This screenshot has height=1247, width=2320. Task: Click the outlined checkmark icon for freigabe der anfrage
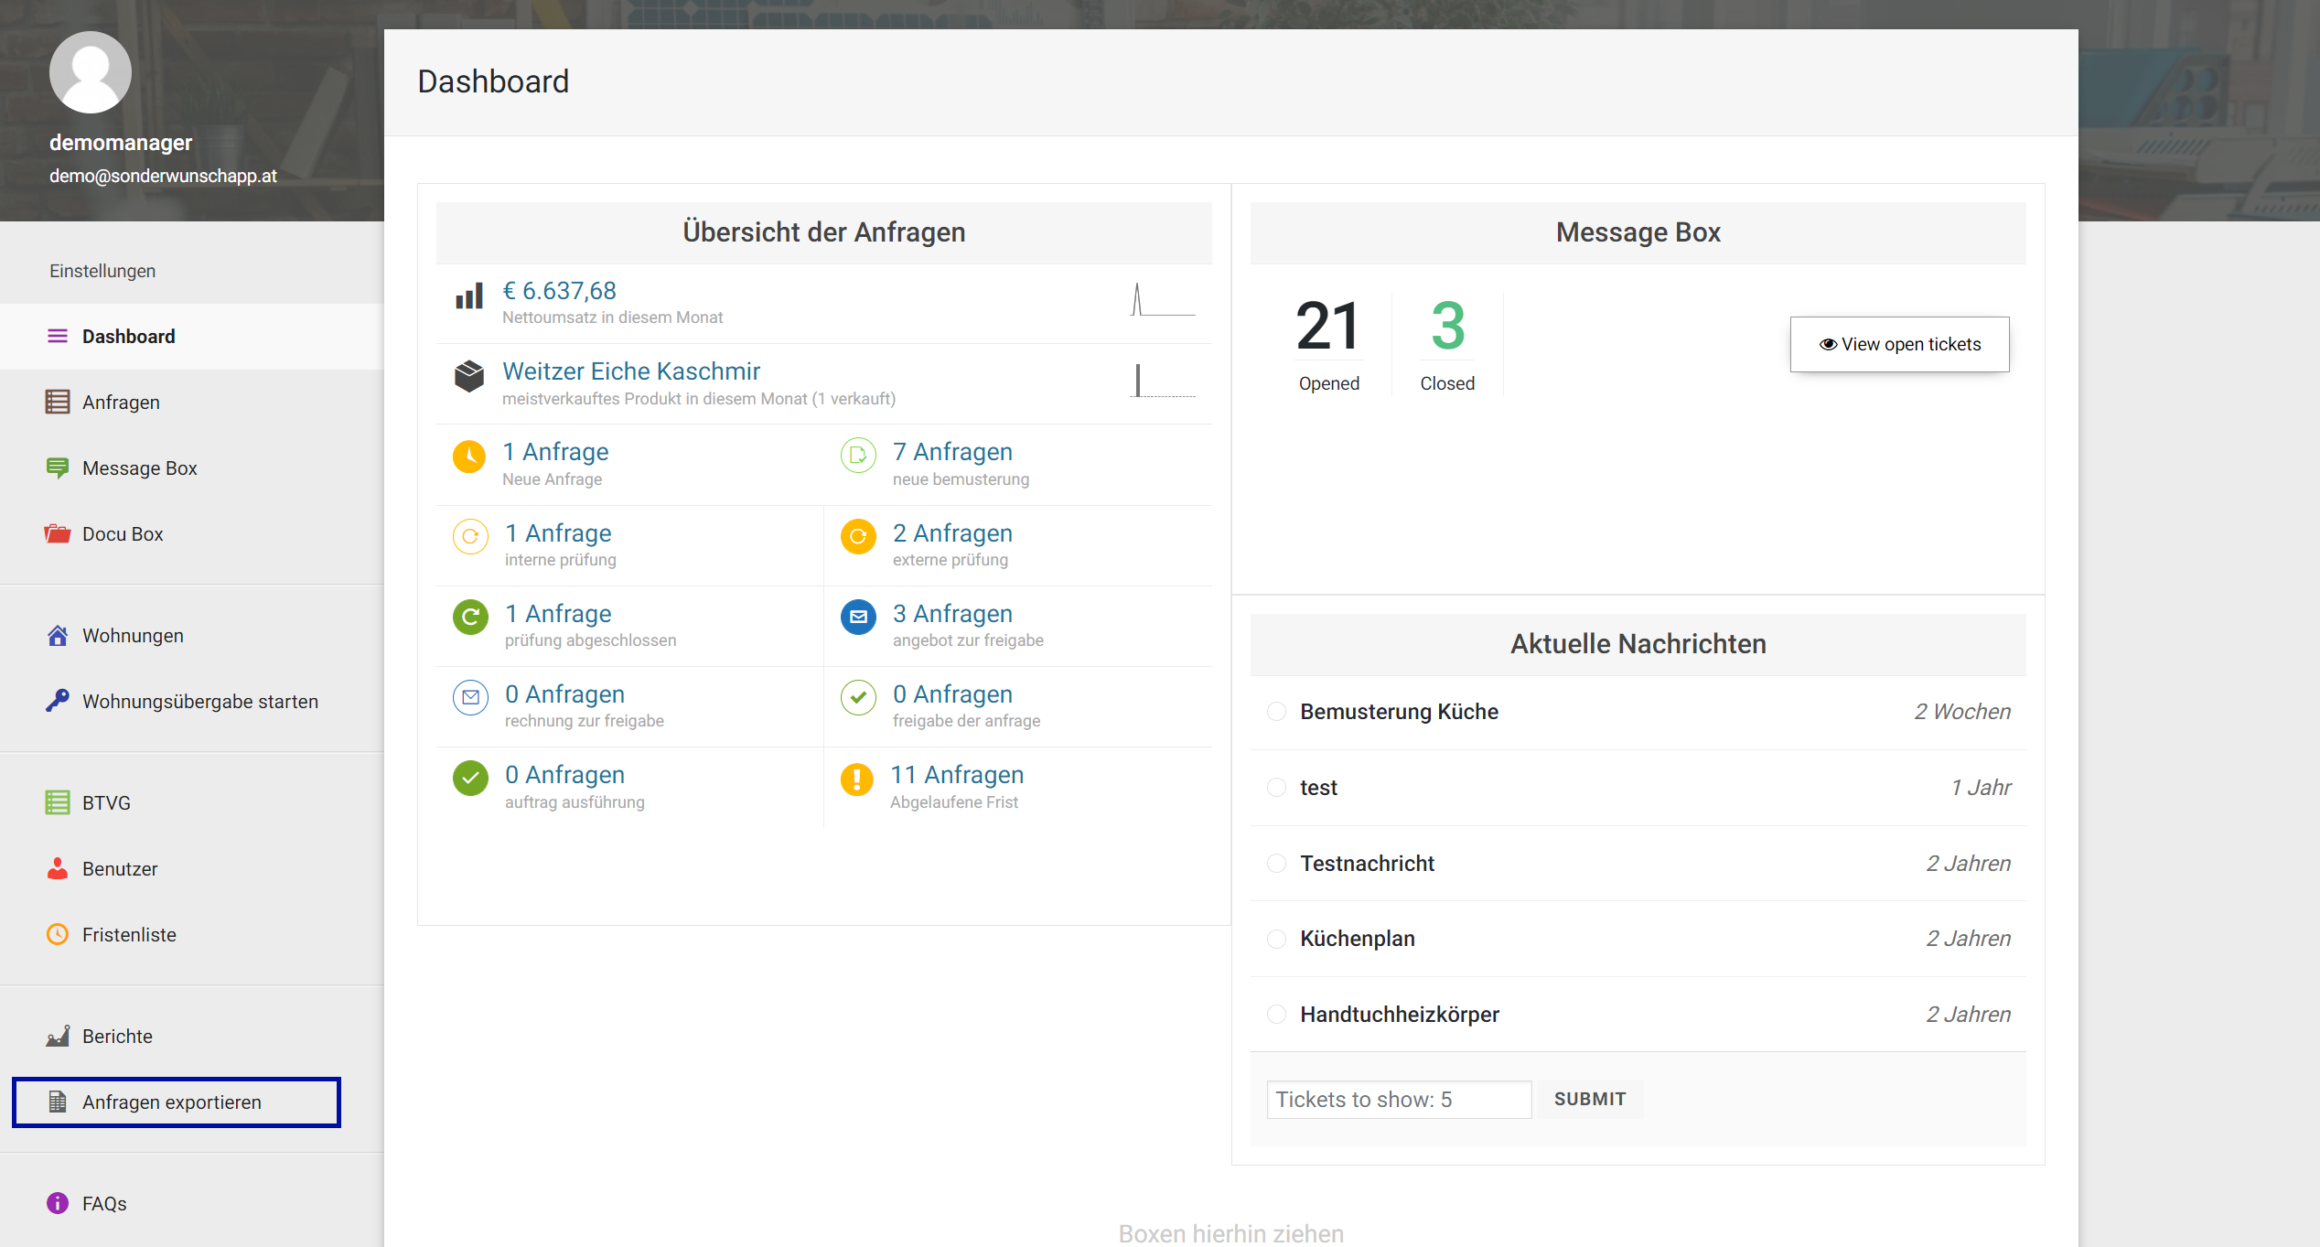(x=858, y=698)
